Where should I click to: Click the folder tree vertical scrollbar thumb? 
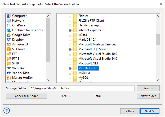click(158, 40)
